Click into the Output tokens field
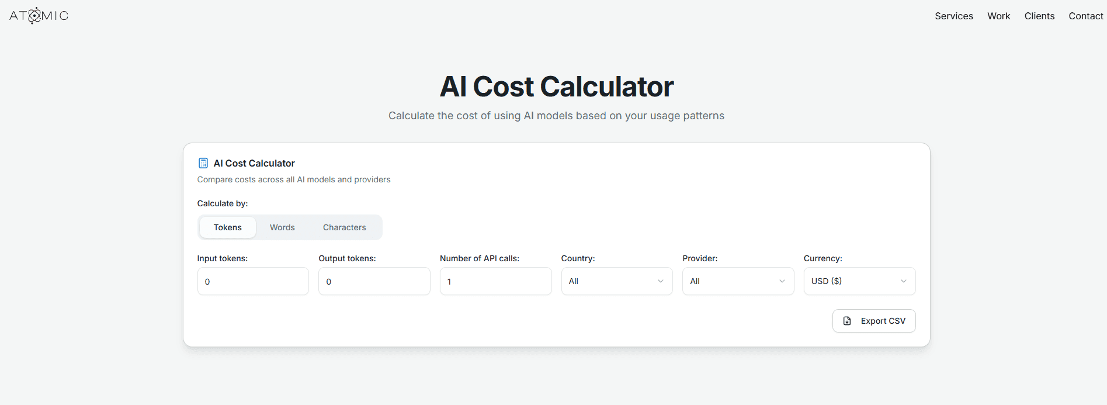Image resolution: width=1107 pixels, height=405 pixels. coord(374,281)
